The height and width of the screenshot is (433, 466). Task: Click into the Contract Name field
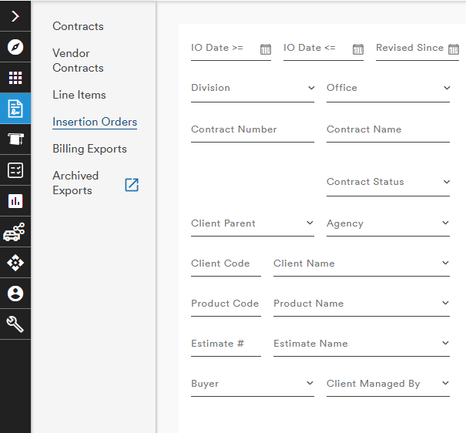pyautogui.click(x=388, y=132)
